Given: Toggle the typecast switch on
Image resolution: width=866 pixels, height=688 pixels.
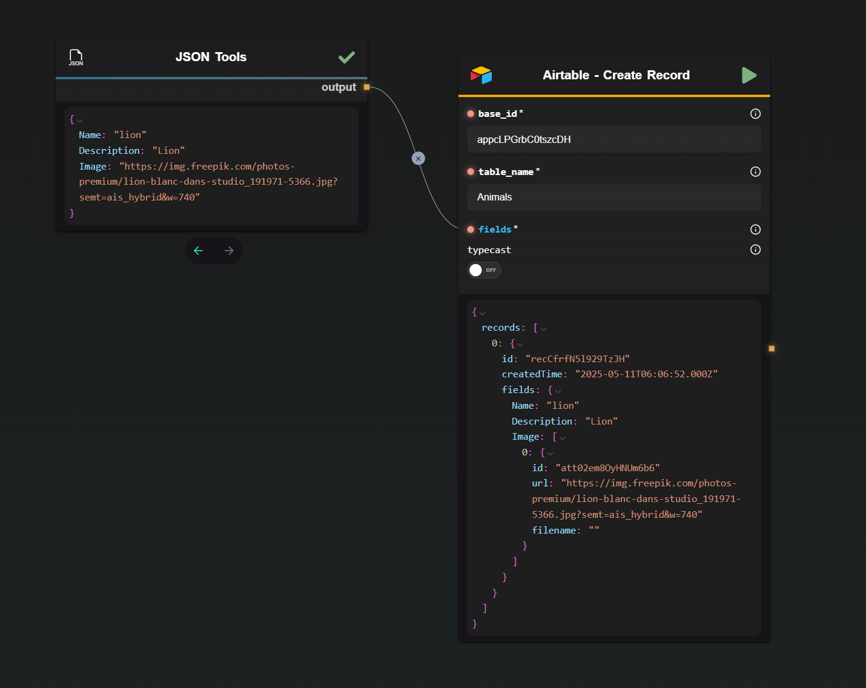Looking at the screenshot, I should [484, 270].
